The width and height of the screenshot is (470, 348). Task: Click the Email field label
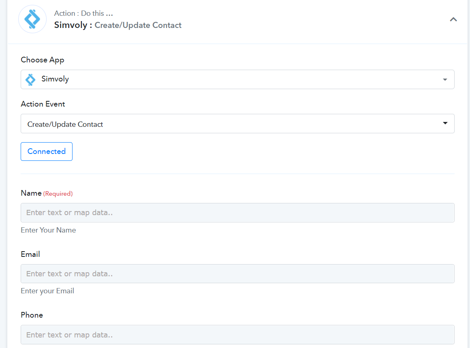(x=30, y=254)
